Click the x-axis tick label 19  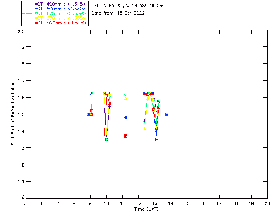[251, 203]
